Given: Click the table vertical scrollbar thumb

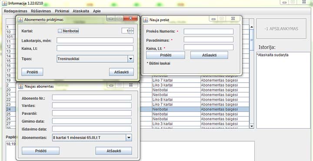Looking at the screenshot, I should coord(252,40).
